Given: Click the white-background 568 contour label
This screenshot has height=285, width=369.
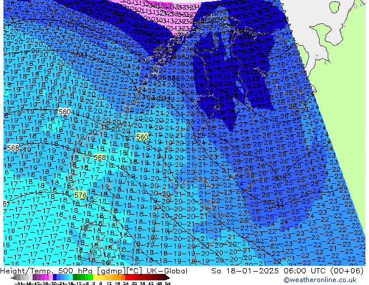Looking at the screenshot, I should point(13,148).
